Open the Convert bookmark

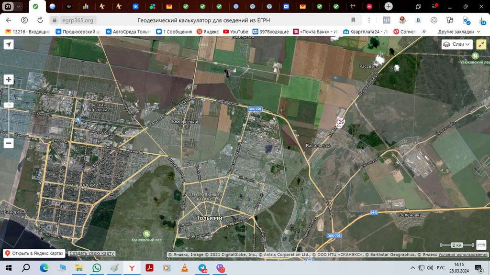tap(405, 32)
